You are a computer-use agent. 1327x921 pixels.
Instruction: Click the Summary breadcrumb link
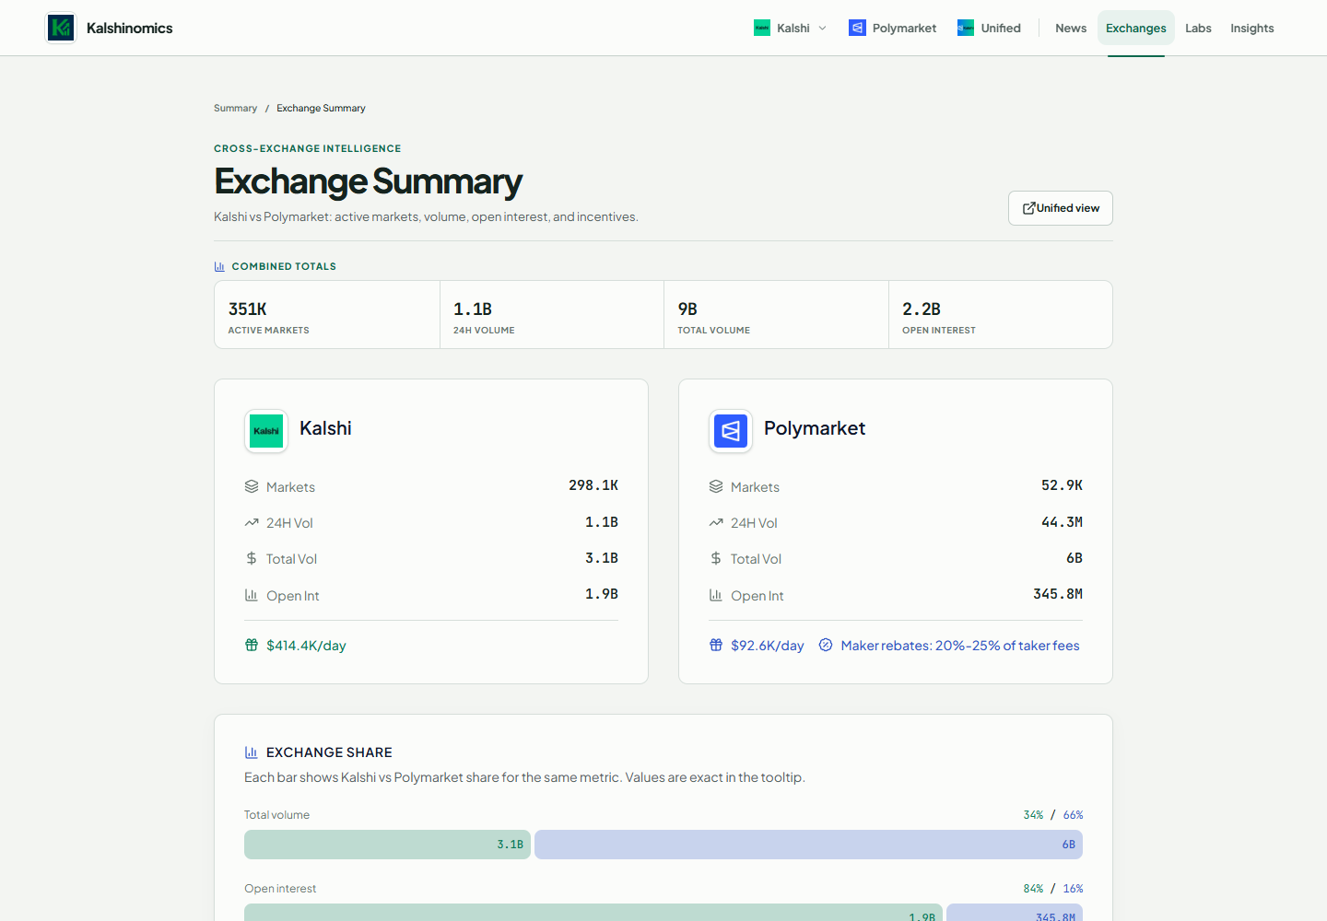pos(235,108)
